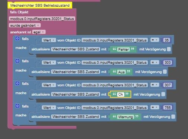
Task: Open the gear settings on the falls block comparing 35
Action: click(x=17, y=39)
